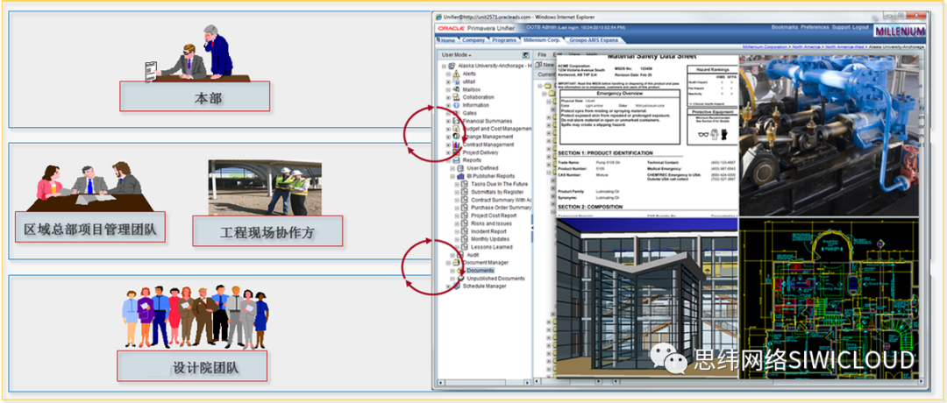Click the BI Publisher Reports chart icon
Viewport: 947px width, 403px height.
pos(460,176)
